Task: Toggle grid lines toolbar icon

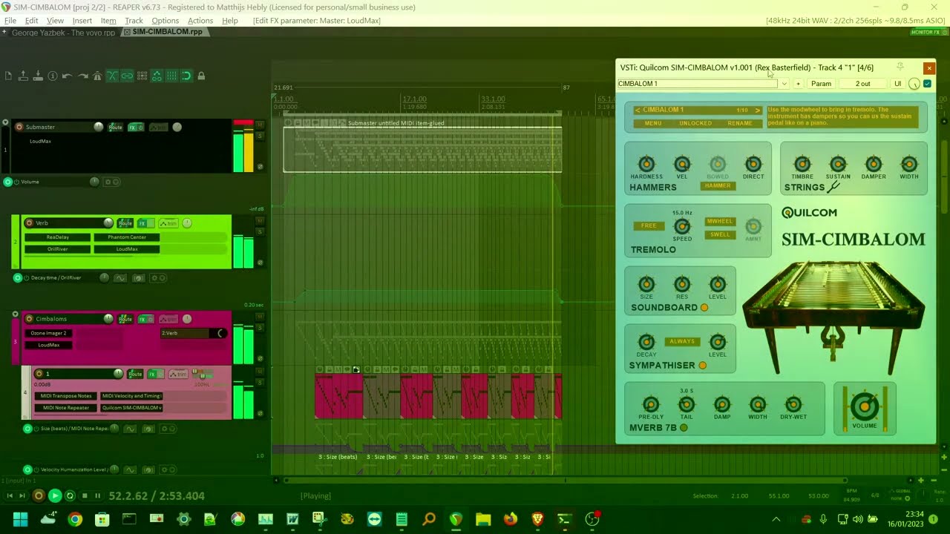Action: pos(171,76)
